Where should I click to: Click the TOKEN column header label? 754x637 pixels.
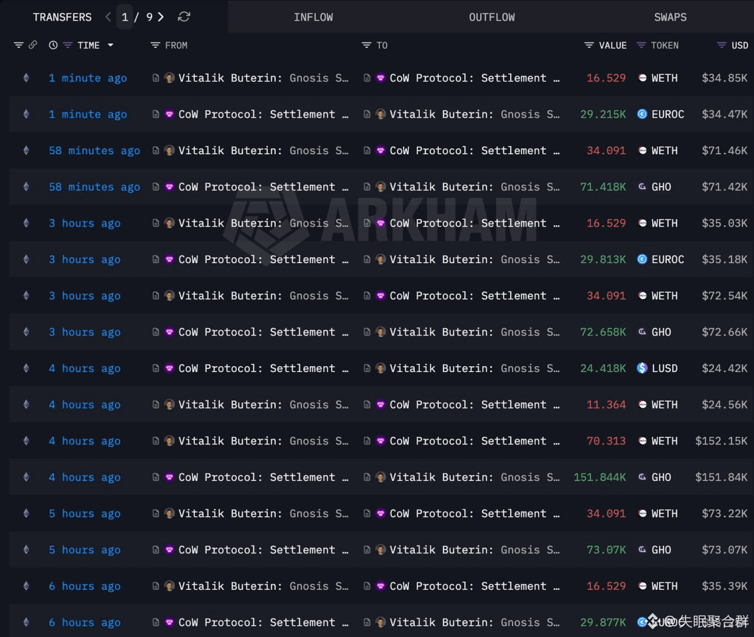point(664,45)
